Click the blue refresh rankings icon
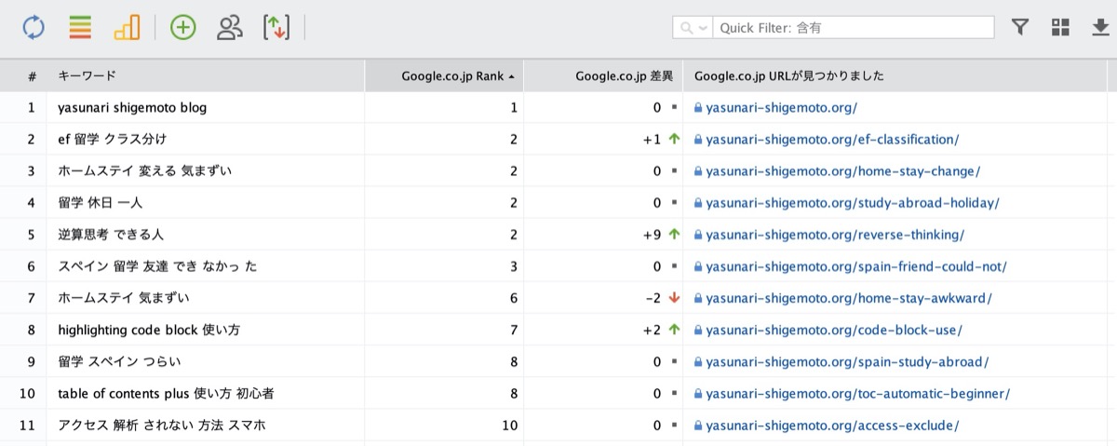This screenshot has width=1117, height=446. click(34, 28)
